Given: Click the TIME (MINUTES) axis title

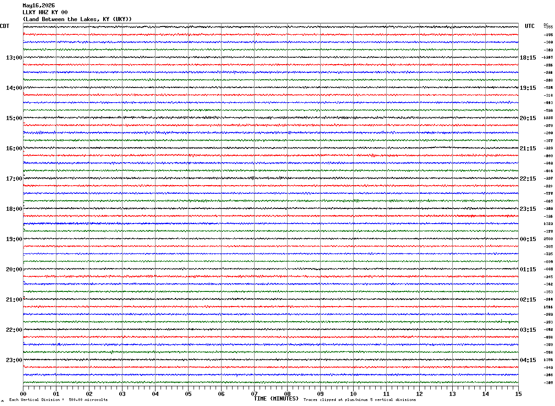Looking at the screenshot, I should click(x=276, y=399).
